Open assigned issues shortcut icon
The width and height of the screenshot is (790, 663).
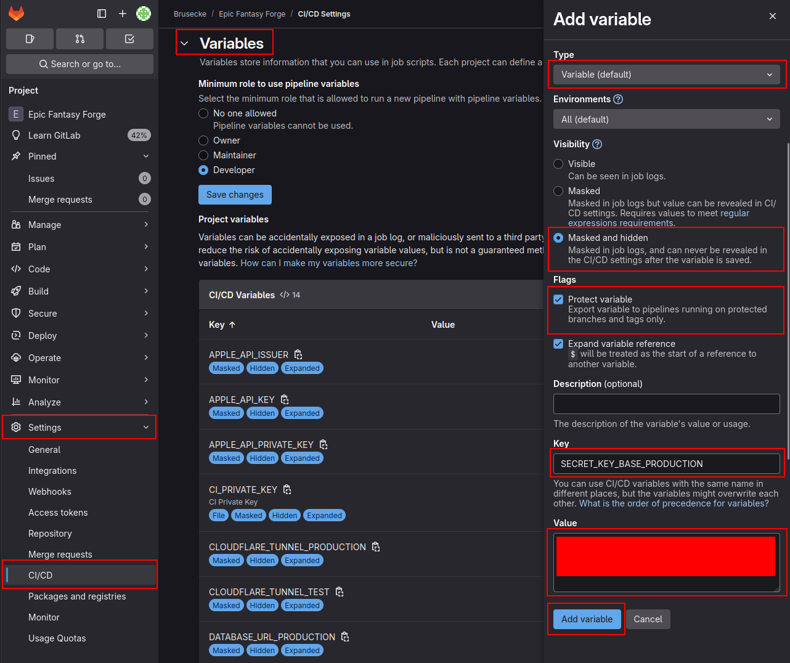point(30,39)
